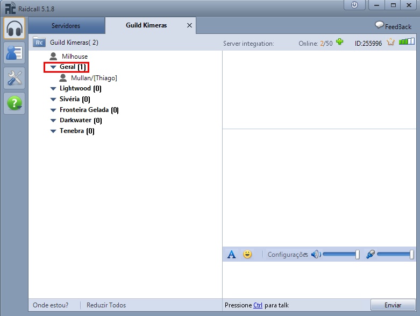This screenshot has height=316, width=420.
Task: Click the FeedBack text link
Action: point(398,27)
